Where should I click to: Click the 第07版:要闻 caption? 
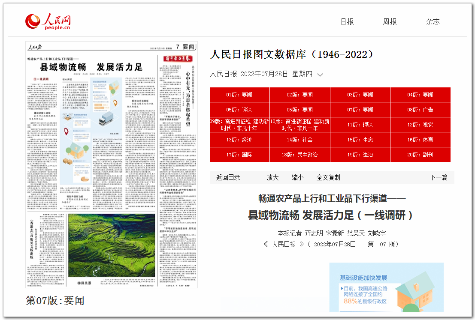55,301
